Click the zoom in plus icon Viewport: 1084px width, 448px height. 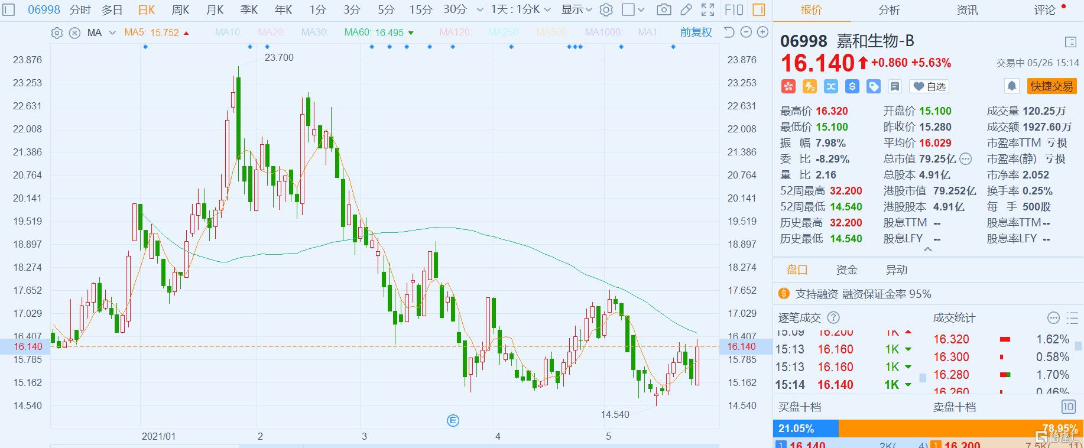(x=763, y=33)
